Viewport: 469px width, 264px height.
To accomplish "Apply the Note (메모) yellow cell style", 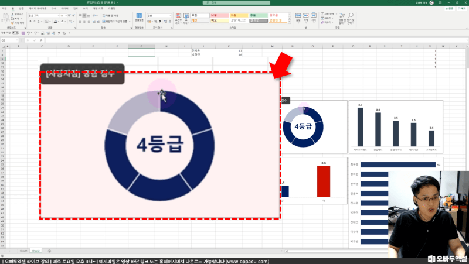I will point(219,20).
